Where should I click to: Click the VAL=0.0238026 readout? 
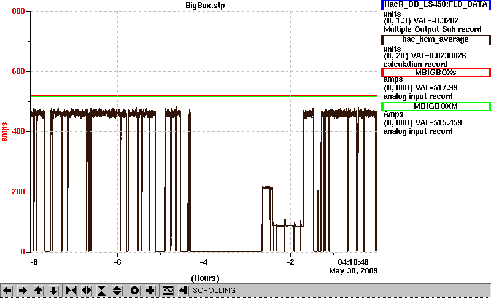tap(439, 56)
